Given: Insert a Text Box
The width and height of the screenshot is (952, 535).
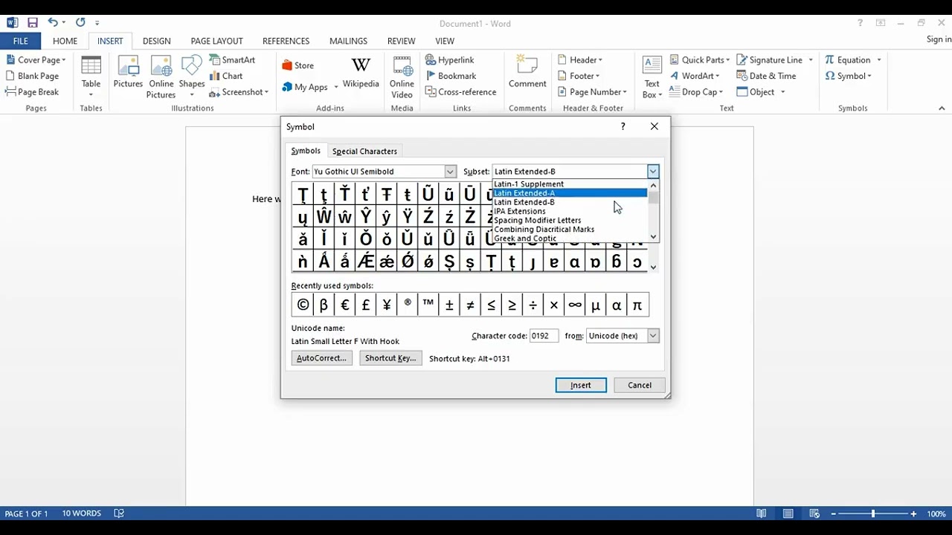Looking at the screenshot, I should click(x=652, y=76).
